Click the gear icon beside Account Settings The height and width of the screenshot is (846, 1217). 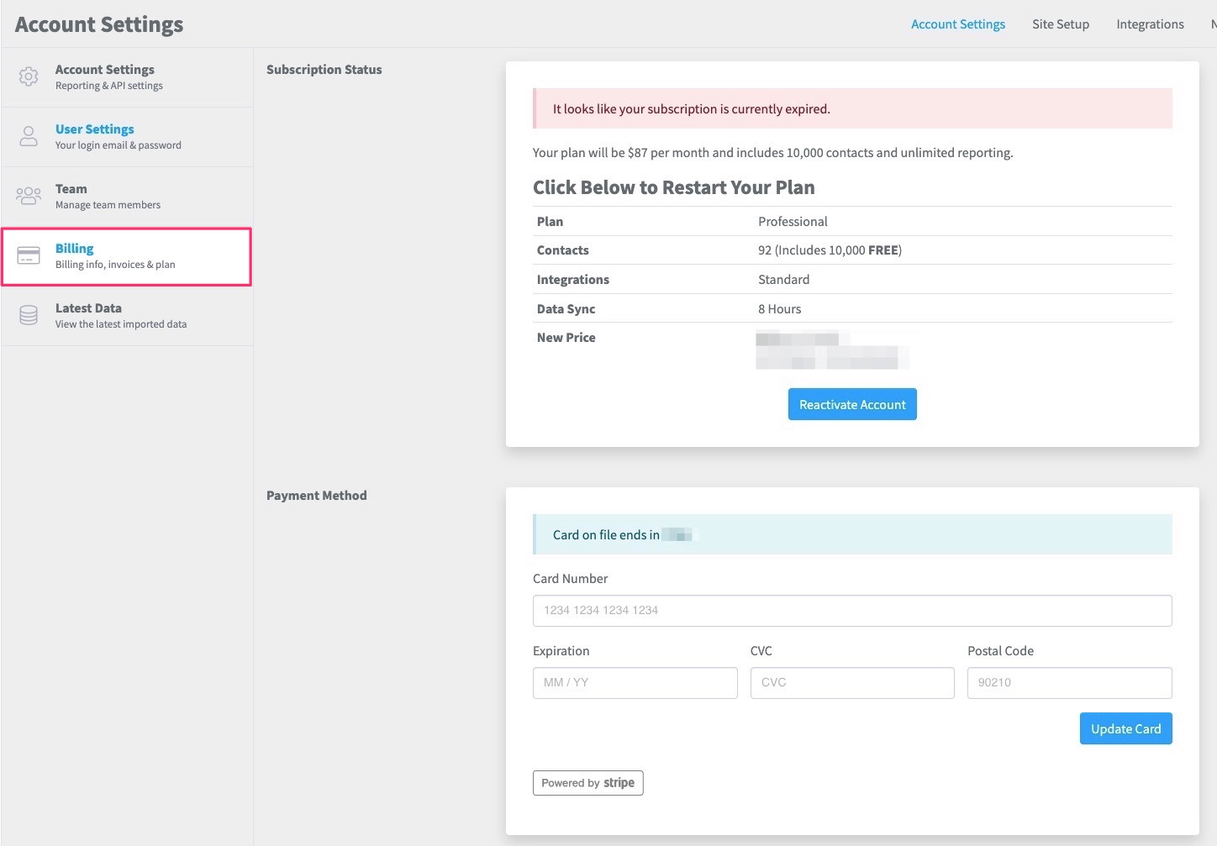click(29, 76)
